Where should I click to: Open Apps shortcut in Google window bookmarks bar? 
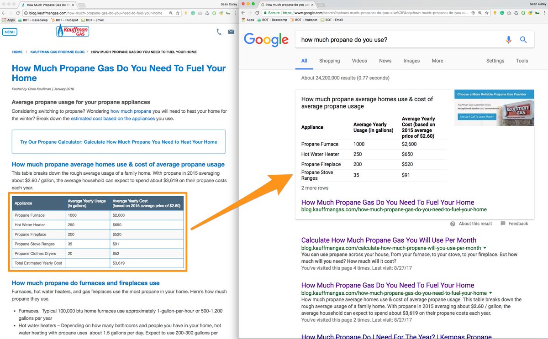click(248, 20)
